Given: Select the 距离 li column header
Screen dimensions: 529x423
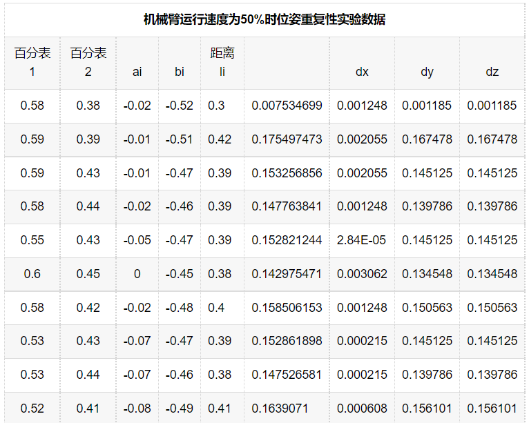Looking at the screenshot, I should point(222,62).
